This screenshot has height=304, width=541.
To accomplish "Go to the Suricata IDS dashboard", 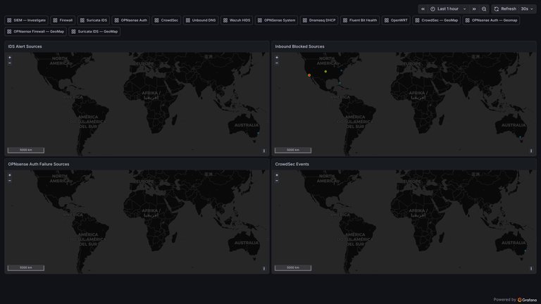I will pos(94,20).
